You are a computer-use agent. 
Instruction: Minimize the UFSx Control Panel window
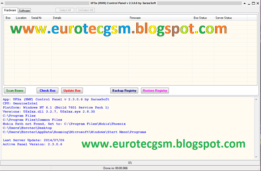tap(249, 4)
